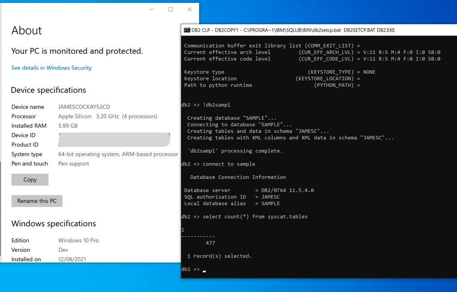Click the Rename this PC button
The width and height of the screenshot is (457, 292).
click(x=37, y=201)
